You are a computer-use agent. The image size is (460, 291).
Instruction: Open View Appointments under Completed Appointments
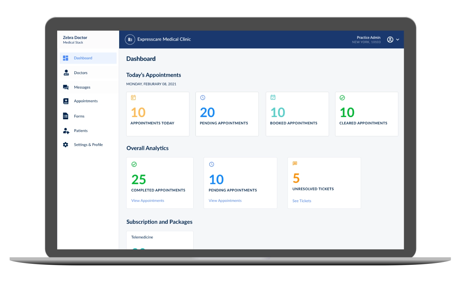click(x=148, y=201)
